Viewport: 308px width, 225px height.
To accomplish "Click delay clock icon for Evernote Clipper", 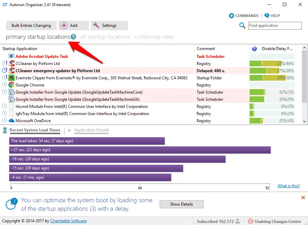I will (x=4, y=77).
